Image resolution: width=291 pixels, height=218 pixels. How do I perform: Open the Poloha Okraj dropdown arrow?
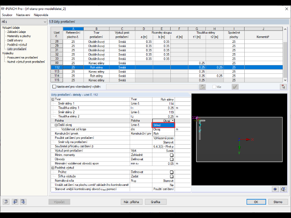coord(173,121)
